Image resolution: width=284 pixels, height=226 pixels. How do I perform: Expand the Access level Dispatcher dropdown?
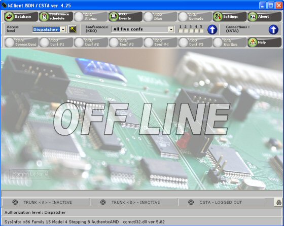coord(63,29)
